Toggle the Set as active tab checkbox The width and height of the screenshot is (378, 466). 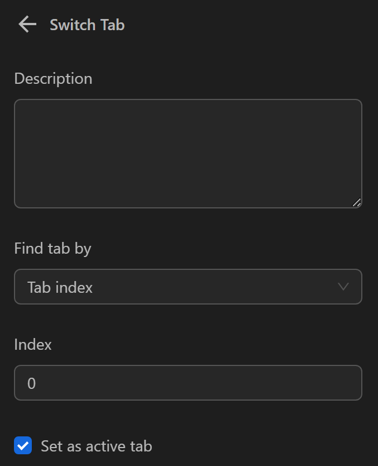(23, 446)
